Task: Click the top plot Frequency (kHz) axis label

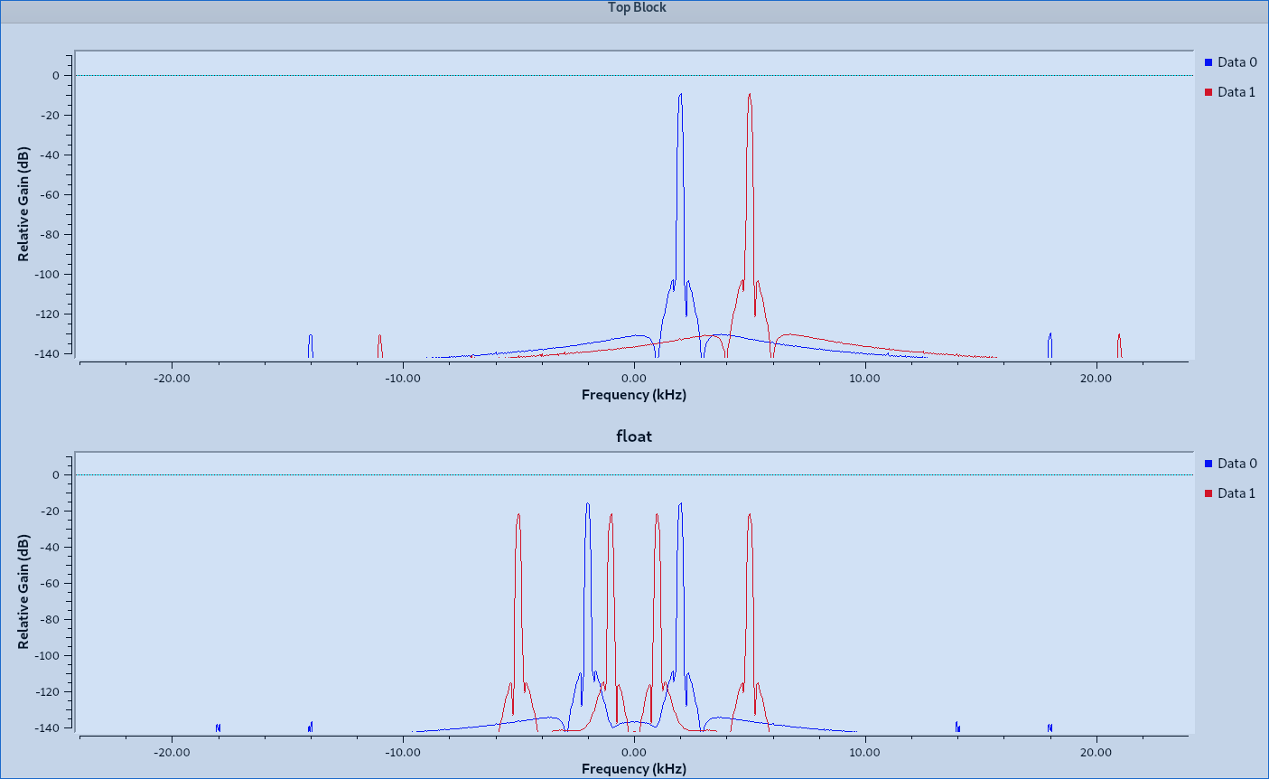Action: 634,395
